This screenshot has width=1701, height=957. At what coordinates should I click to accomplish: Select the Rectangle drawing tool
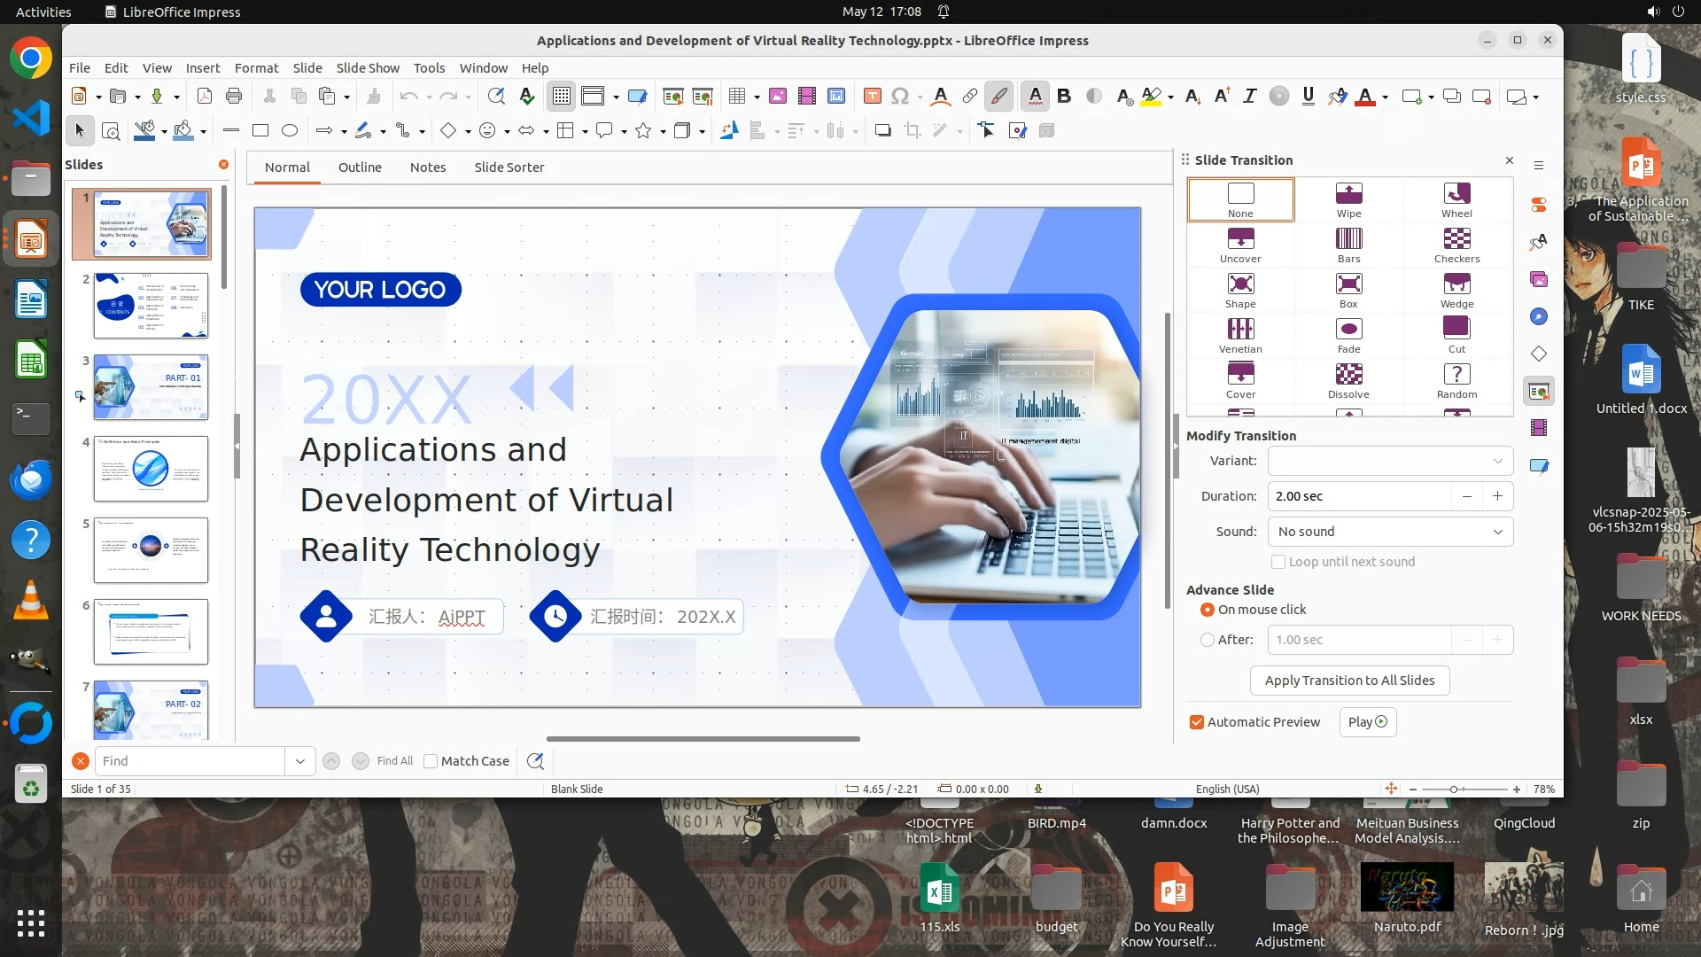(260, 131)
